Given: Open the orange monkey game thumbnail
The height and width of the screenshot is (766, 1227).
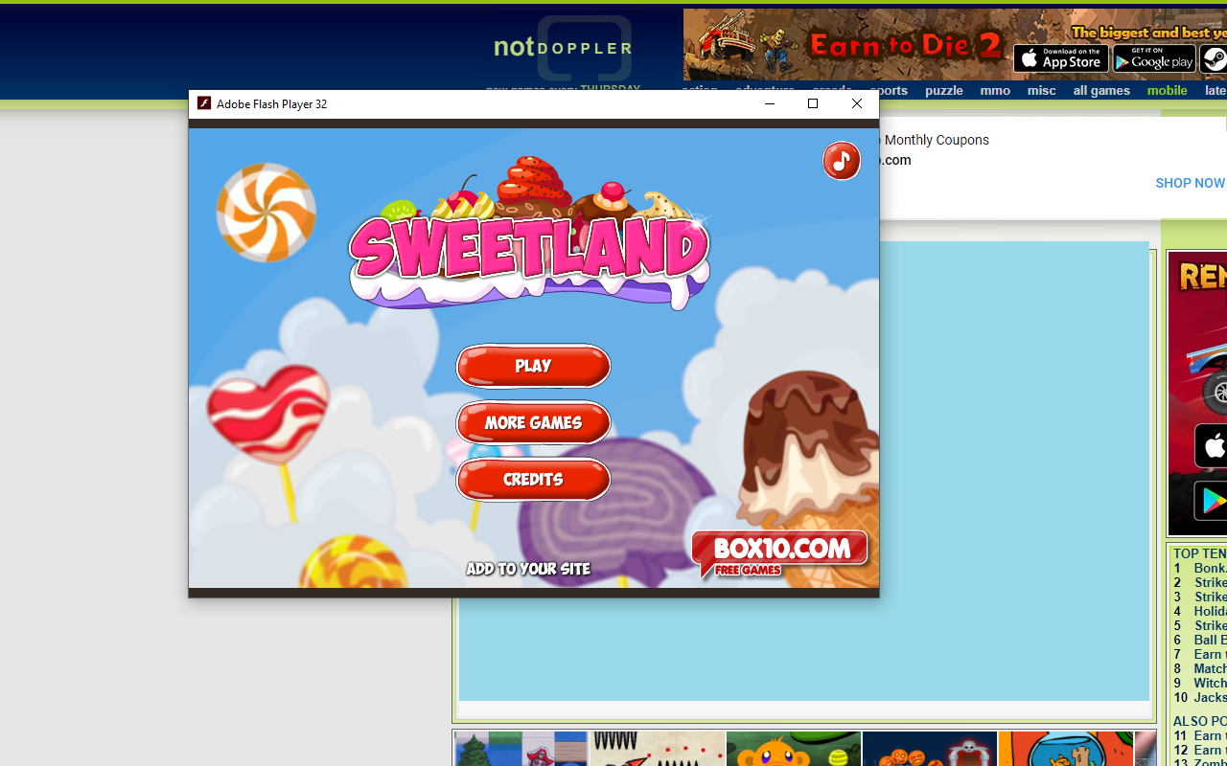Looking at the screenshot, I should click(x=793, y=749).
